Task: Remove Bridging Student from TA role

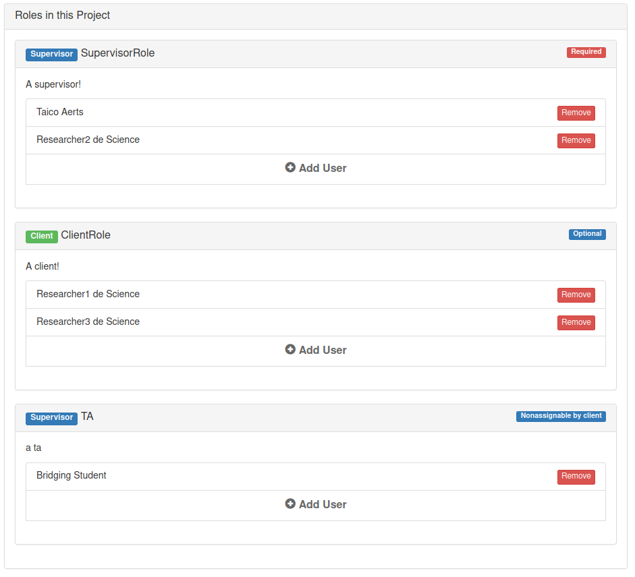Action: coord(576,477)
